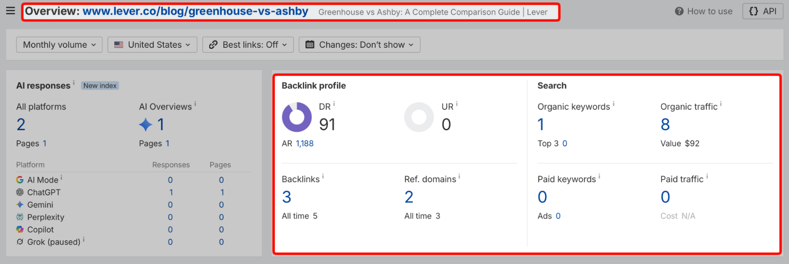Click the AI Overviews sparkle icon
The height and width of the screenshot is (264, 789).
click(x=146, y=125)
